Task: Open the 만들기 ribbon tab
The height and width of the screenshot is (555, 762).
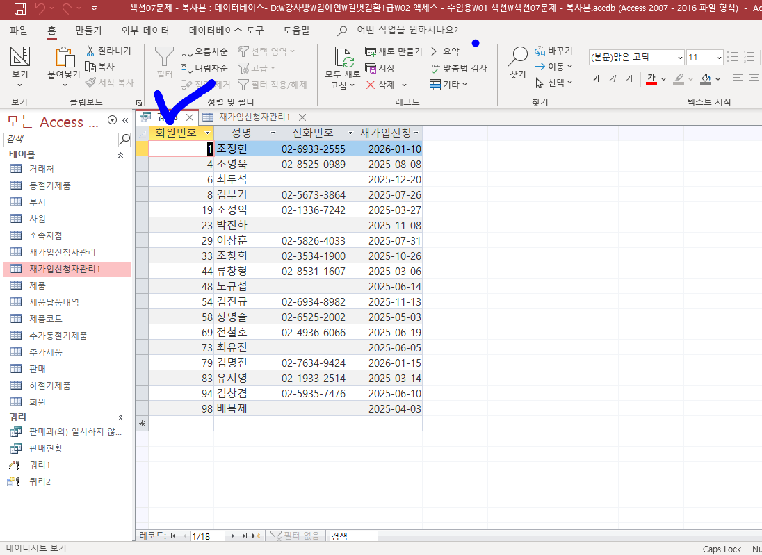Action: [88, 31]
